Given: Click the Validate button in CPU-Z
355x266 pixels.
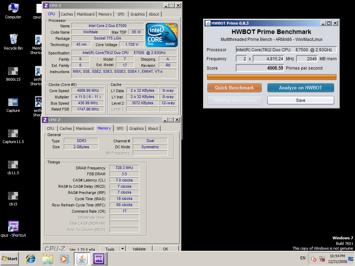Looking at the screenshot, I should [x=139, y=249].
